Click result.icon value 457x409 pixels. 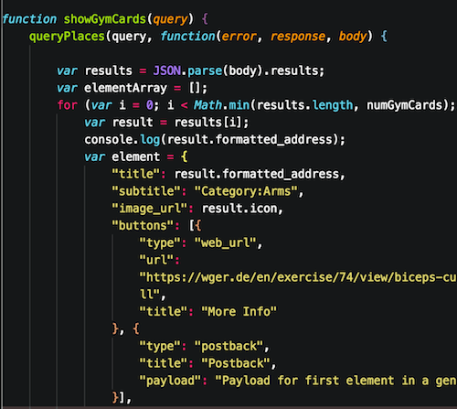[x=239, y=209]
